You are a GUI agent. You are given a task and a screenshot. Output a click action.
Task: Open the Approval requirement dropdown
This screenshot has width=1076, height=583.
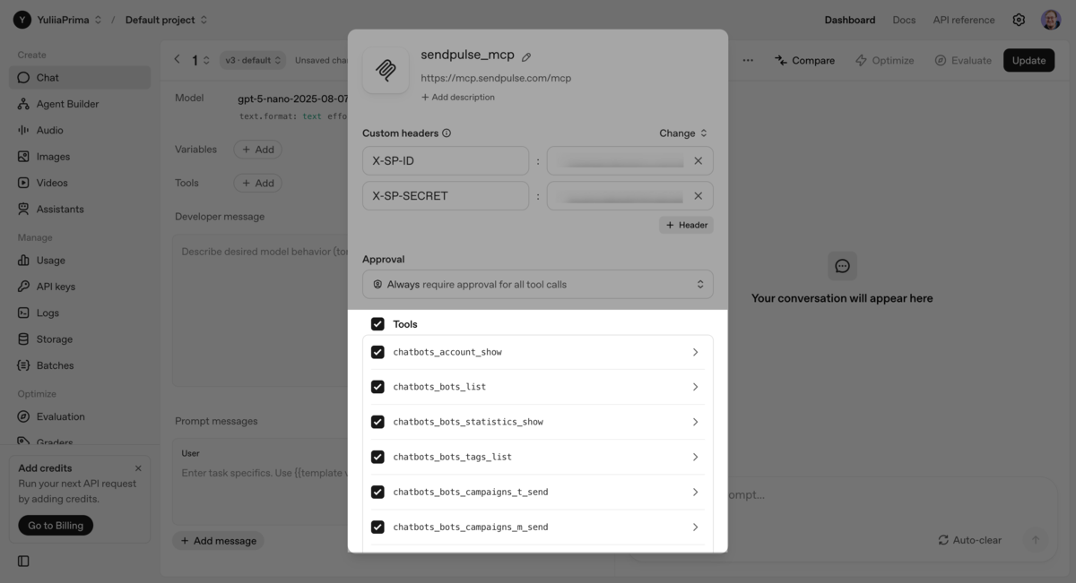click(538, 285)
